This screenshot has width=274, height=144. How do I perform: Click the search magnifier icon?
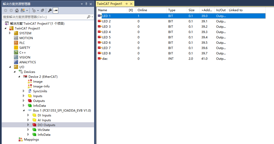(89, 17)
